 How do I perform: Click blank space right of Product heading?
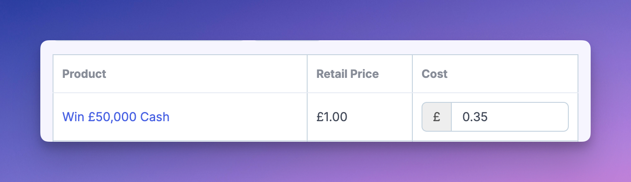click(206, 74)
